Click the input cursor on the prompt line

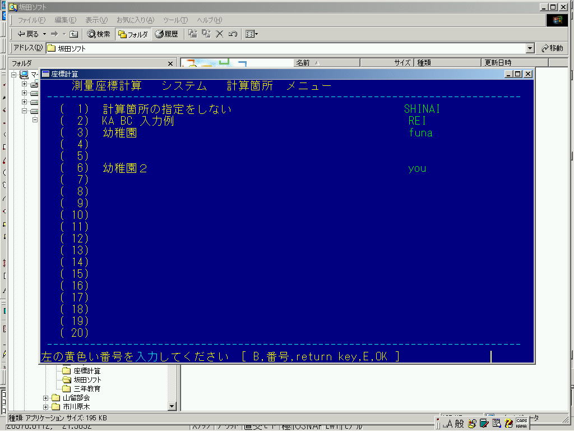(491, 356)
